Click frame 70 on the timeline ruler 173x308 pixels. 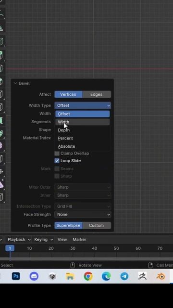point(160,248)
